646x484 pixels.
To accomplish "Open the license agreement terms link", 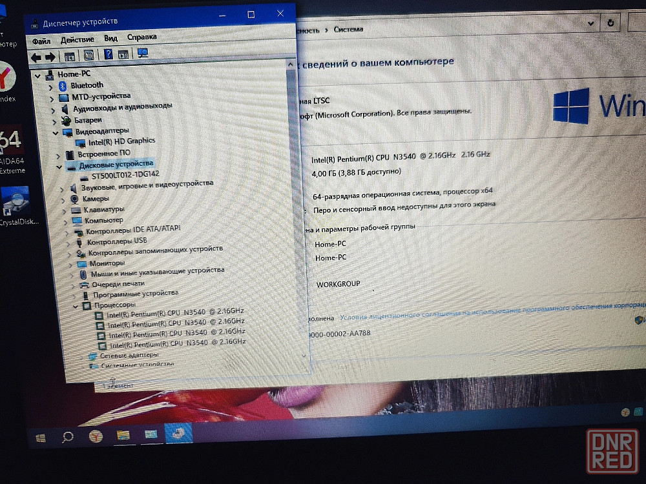I will (492, 311).
